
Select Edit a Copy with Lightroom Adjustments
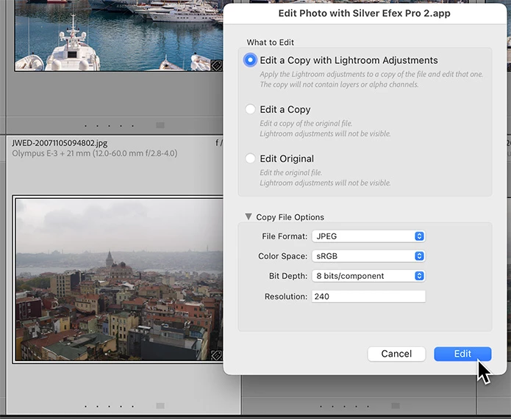click(250, 60)
